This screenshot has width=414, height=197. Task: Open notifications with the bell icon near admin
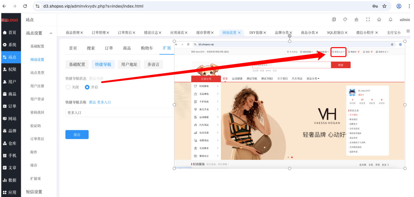tap(391, 20)
